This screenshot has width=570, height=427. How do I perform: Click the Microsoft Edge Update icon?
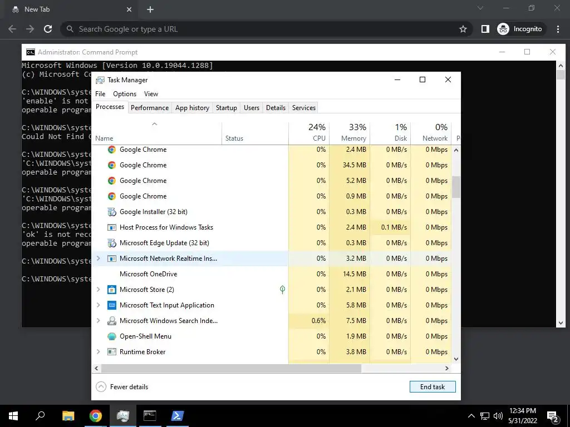tap(111, 244)
